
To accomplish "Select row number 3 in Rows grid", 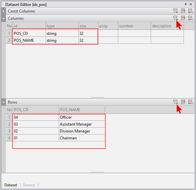I will pyautogui.click(x=10, y=131).
